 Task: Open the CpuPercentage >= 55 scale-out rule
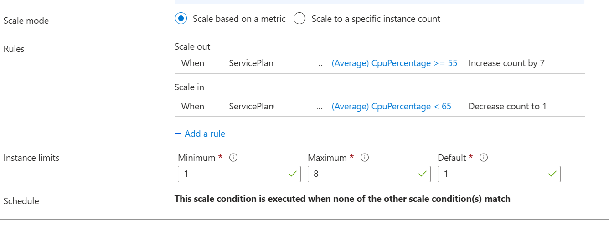394,63
